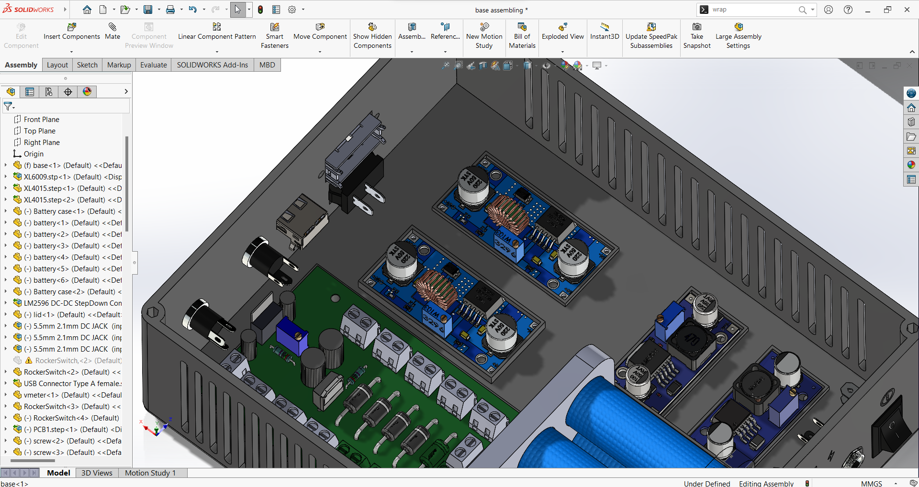Open the Edit Appearance color tool

point(566,66)
